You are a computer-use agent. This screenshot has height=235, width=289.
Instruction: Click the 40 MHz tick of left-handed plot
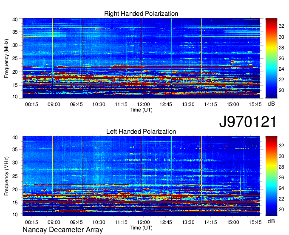[15, 138]
